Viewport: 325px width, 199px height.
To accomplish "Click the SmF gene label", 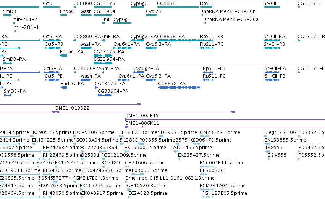I will point(106,19).
